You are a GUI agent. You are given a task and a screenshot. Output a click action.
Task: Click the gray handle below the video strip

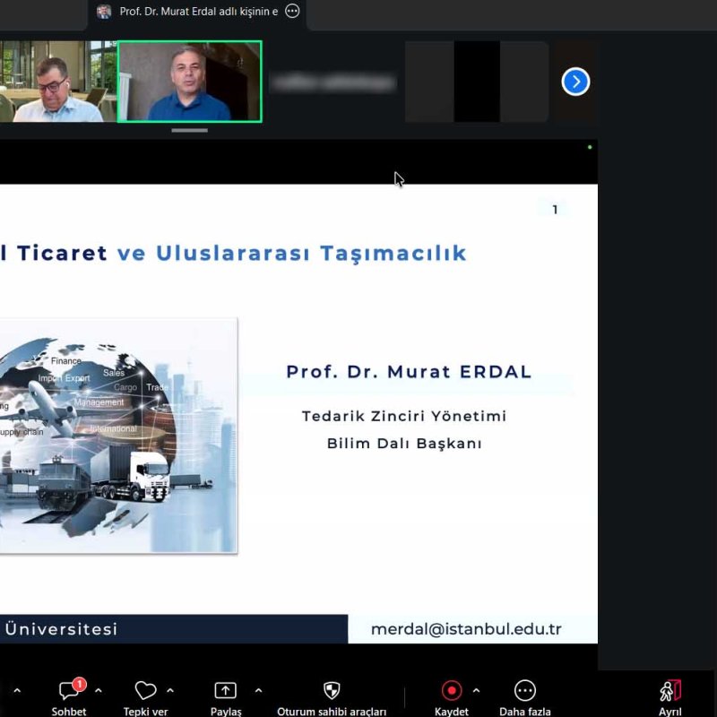click(x=189, y=130)
